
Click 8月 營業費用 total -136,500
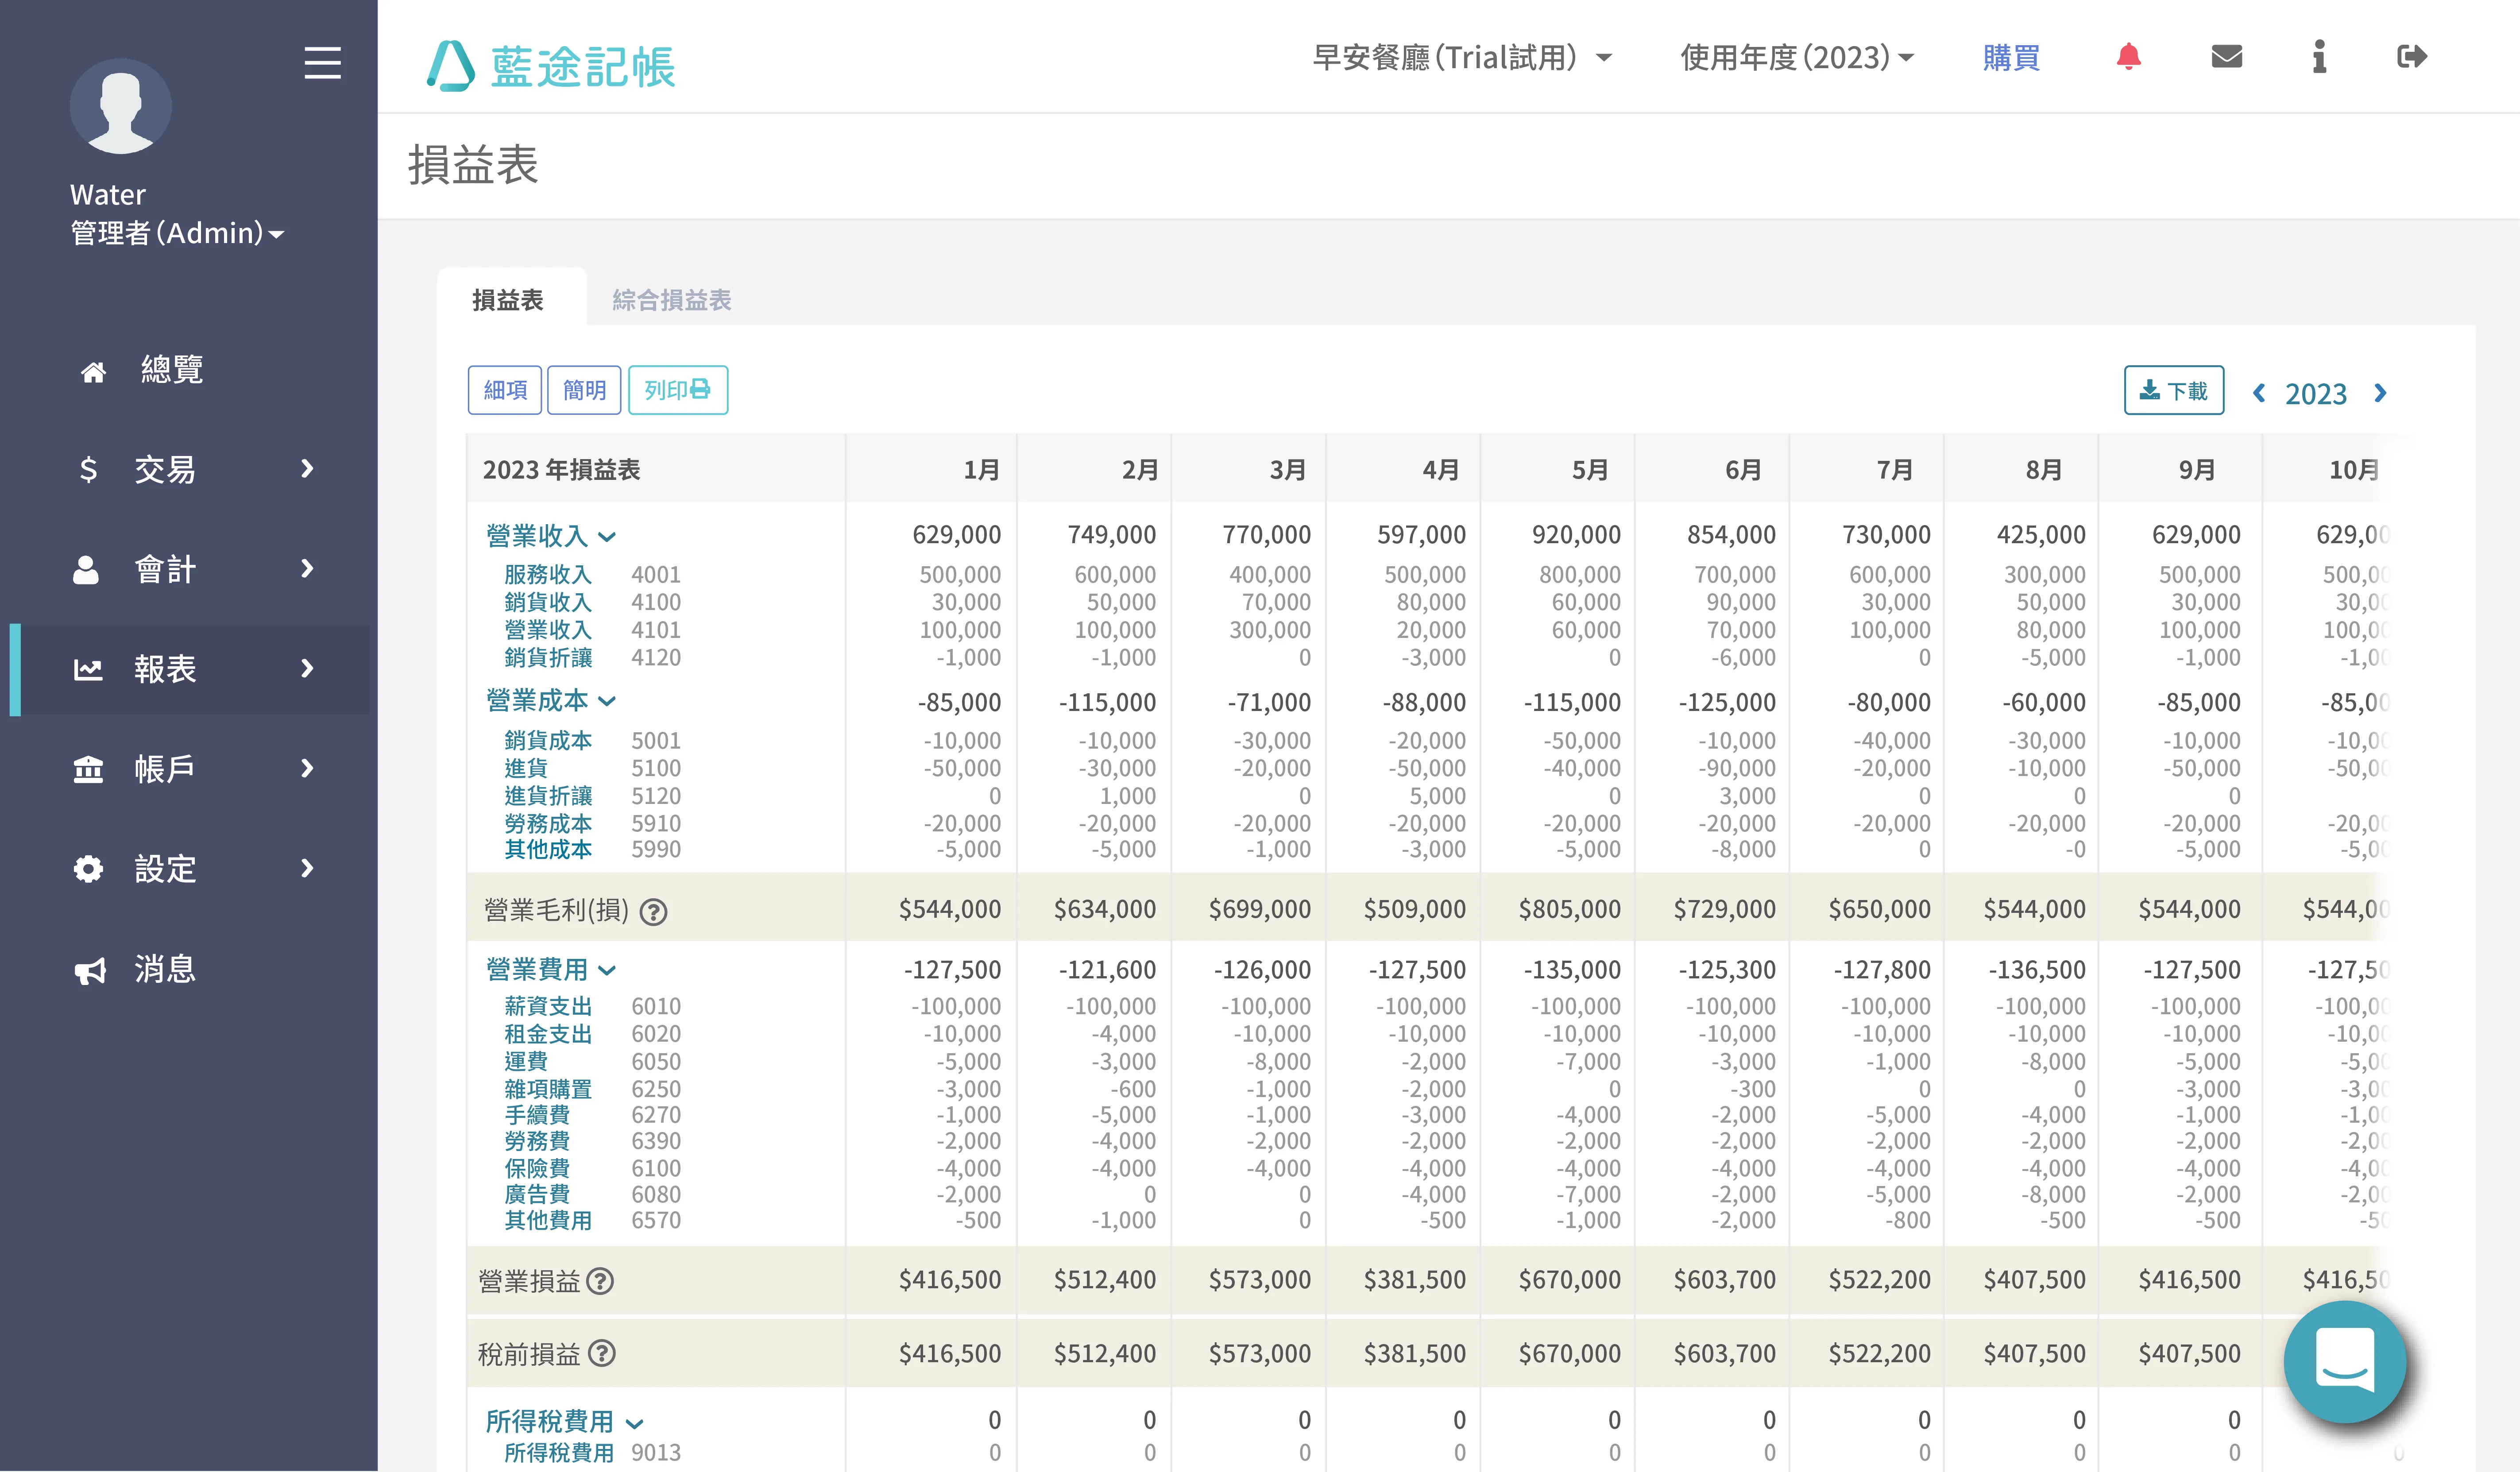click(x=2036, y=970)
